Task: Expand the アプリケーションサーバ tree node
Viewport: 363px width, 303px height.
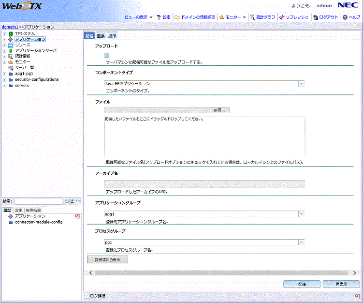Action: point(4,50)
